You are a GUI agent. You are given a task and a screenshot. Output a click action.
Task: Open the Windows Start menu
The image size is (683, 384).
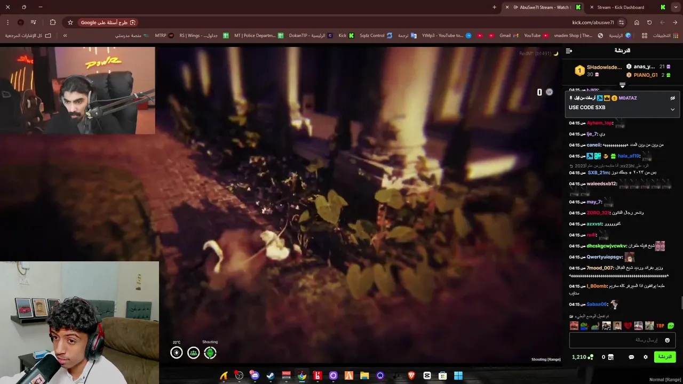[x=458, y=375]
